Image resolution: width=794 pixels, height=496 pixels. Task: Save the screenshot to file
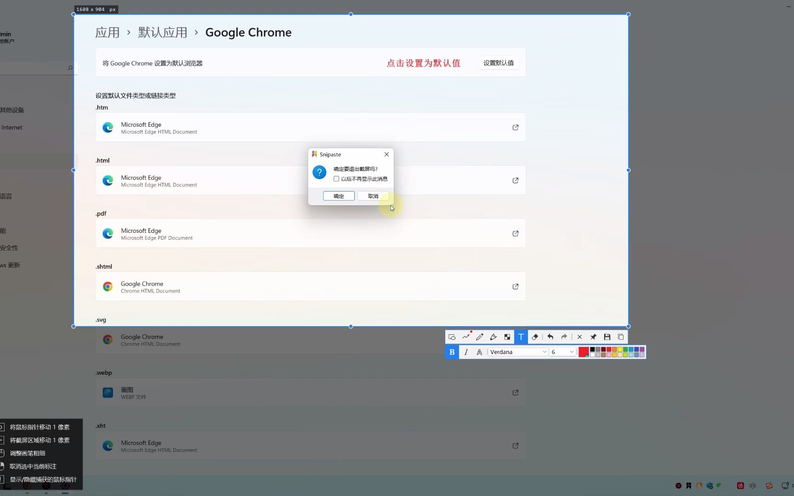click(x=607, y=337)
